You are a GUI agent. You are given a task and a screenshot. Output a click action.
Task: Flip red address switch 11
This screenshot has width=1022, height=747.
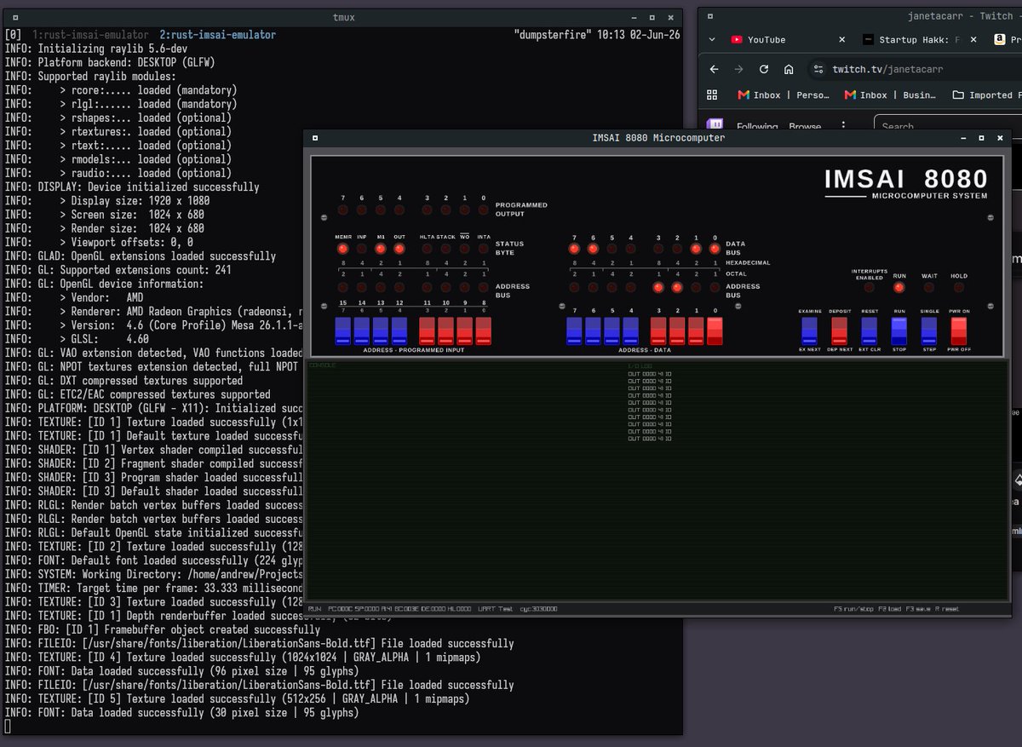pyautogui.click(x=427, y=330)
